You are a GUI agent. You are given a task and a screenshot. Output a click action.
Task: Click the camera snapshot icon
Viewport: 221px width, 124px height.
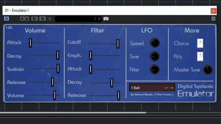(106, 19)
